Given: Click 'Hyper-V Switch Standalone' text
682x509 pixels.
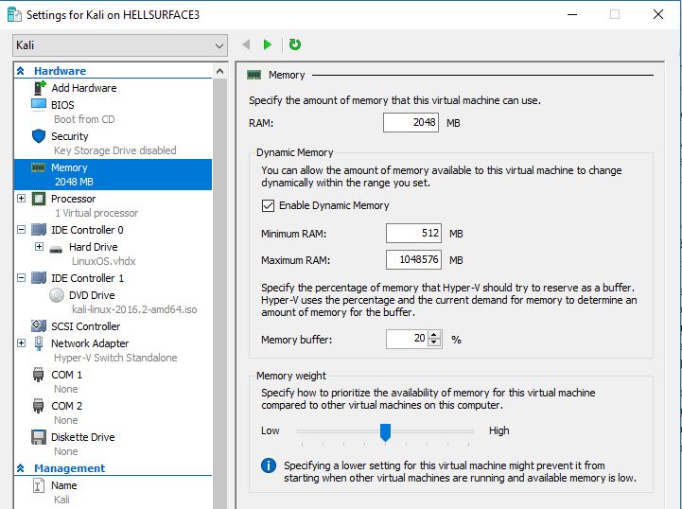Looking at the screenshot, I should click(x=115, y=358).
